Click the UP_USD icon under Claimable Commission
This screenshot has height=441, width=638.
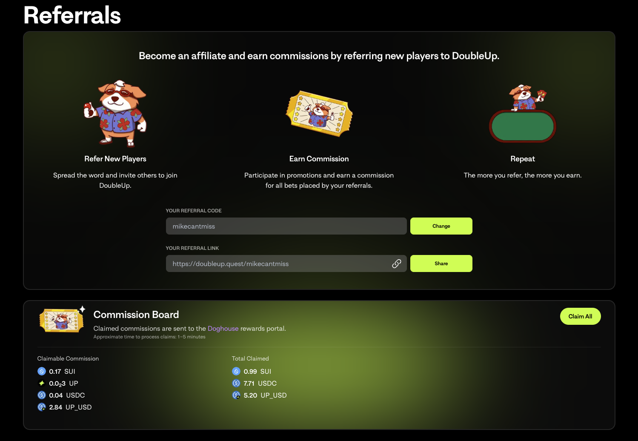coord(42,407)
